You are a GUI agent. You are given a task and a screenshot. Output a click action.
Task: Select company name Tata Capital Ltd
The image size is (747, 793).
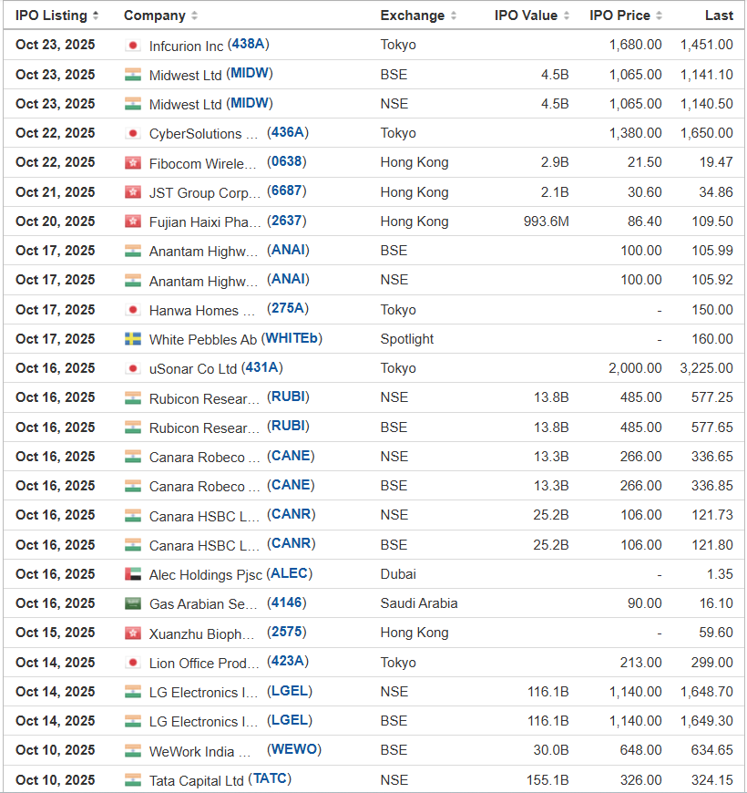pyautogui.click(x=197, y=781)
